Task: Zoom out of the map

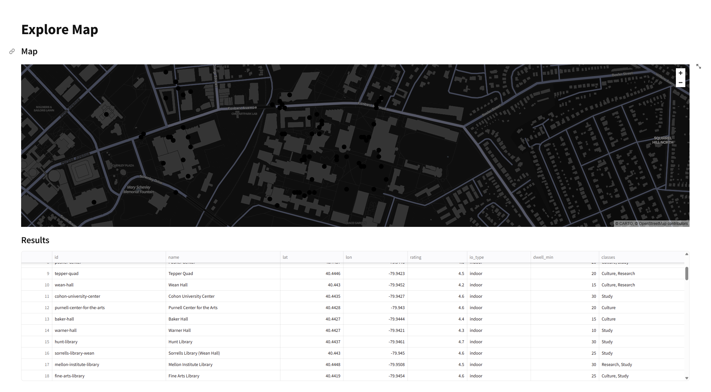Action: click(680, 83)
